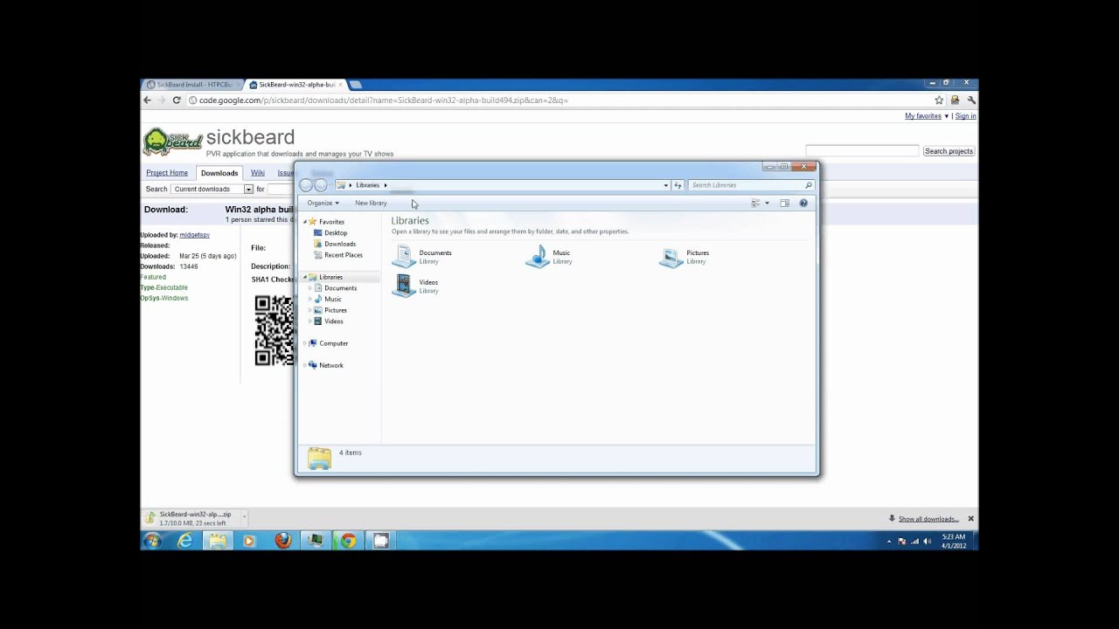This screenshot has width=1119, height=629.
Task: Open the download item options arrow
Action: (244, 515)
